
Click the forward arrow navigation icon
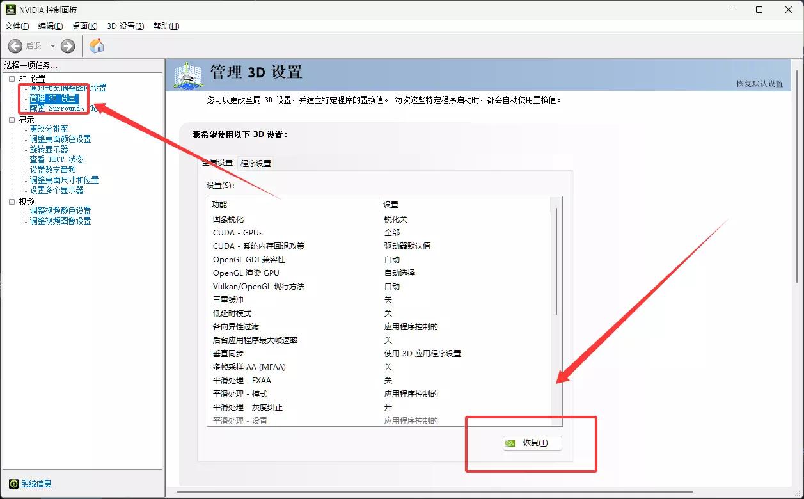[x=68, y=46]
